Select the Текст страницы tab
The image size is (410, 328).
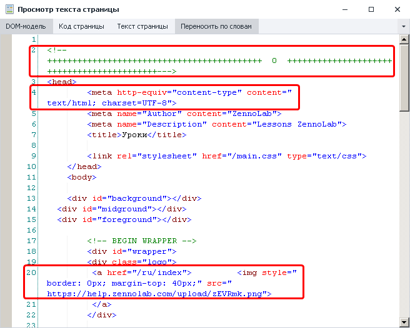pos(142,27)
